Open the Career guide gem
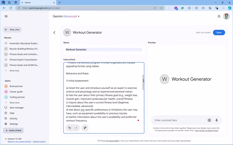Screen dimensions: 233x145 [x=16, y=92]
